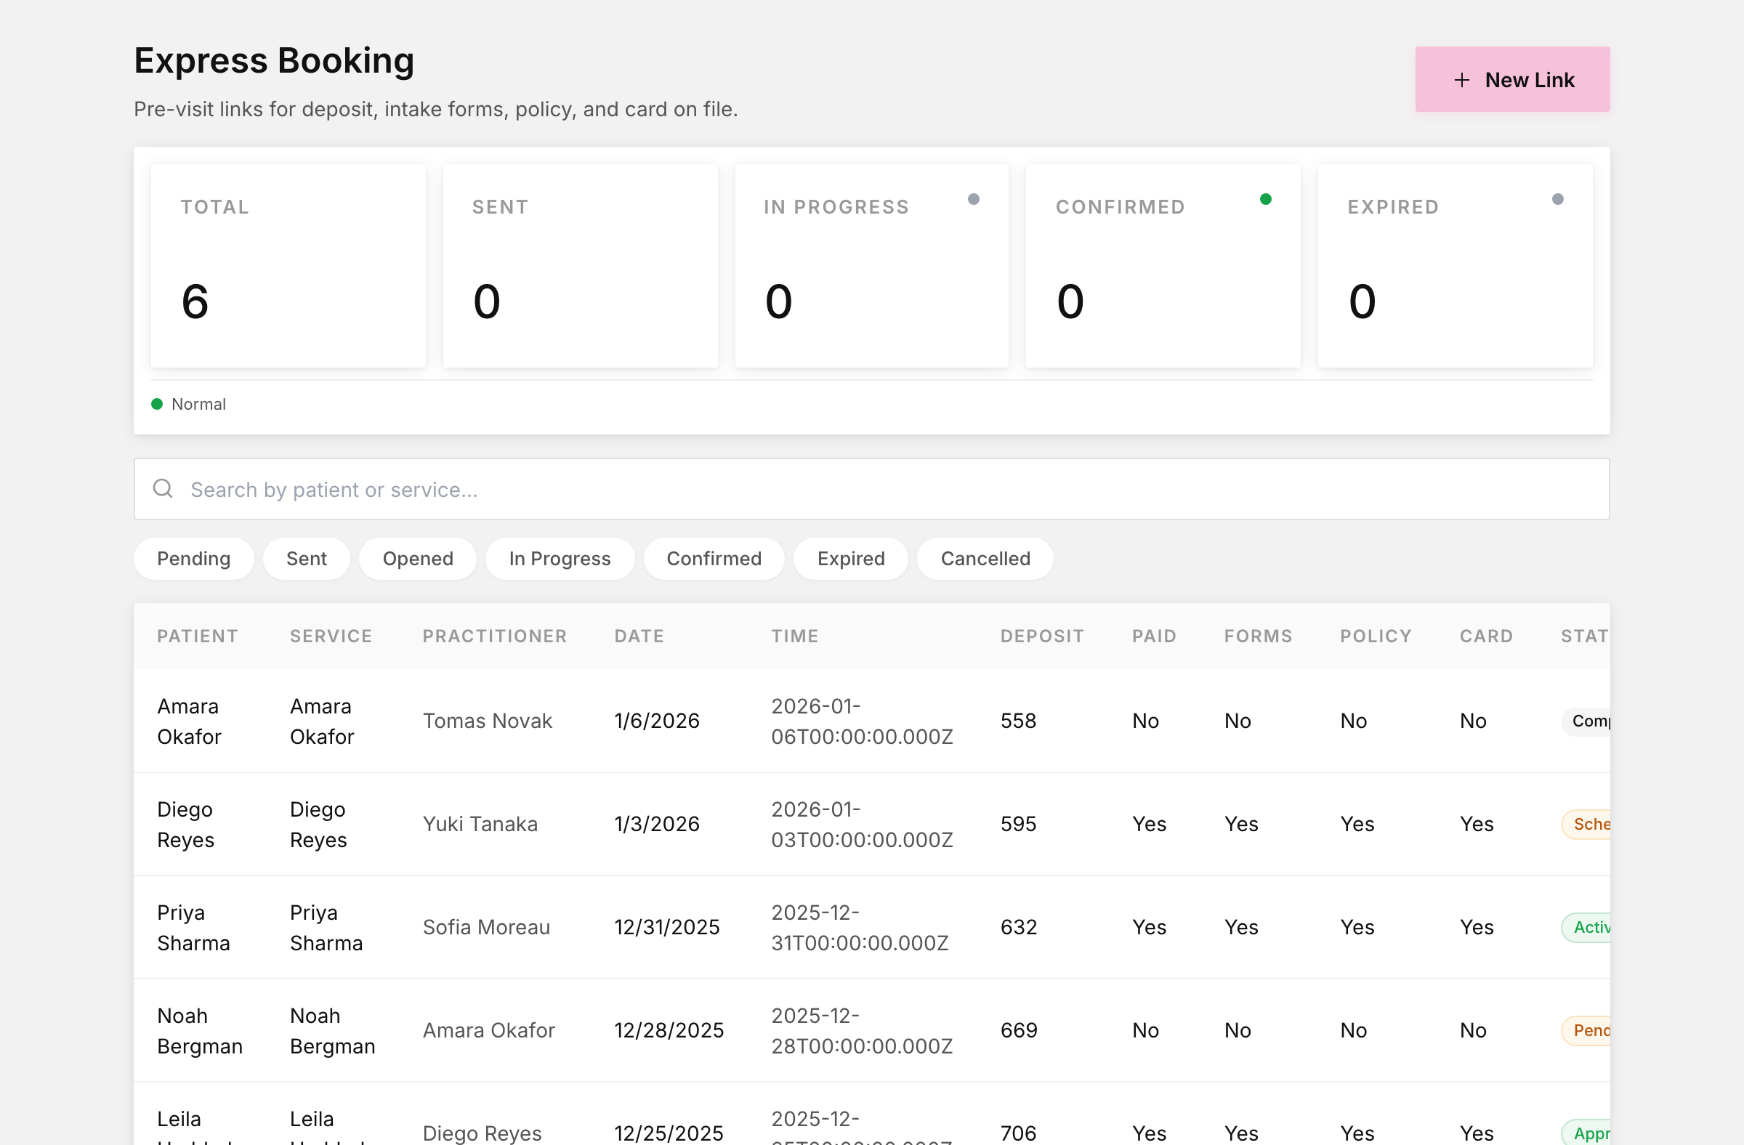
Task: Select patient Diego Reyes cell
Action: (185, 824)
